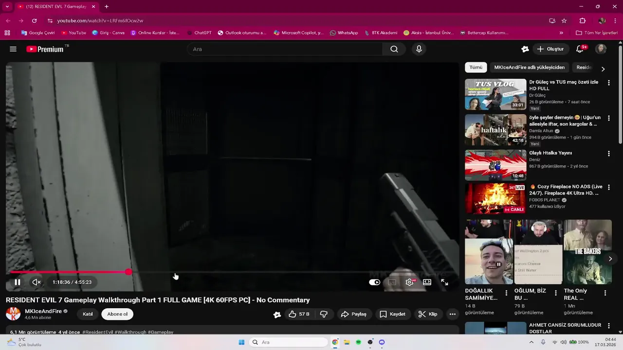This screenshot has width=623, height=350.
Task: Click Katıl to join the channel
Action: (88, 314)
